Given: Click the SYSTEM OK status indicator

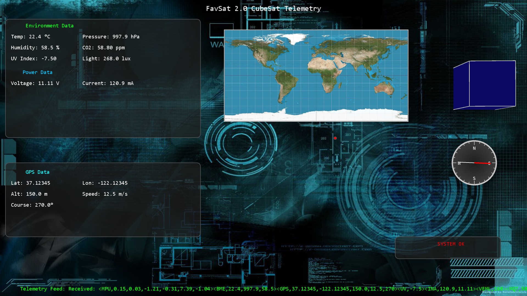Looking at the screenshot, I should point(451,244).
